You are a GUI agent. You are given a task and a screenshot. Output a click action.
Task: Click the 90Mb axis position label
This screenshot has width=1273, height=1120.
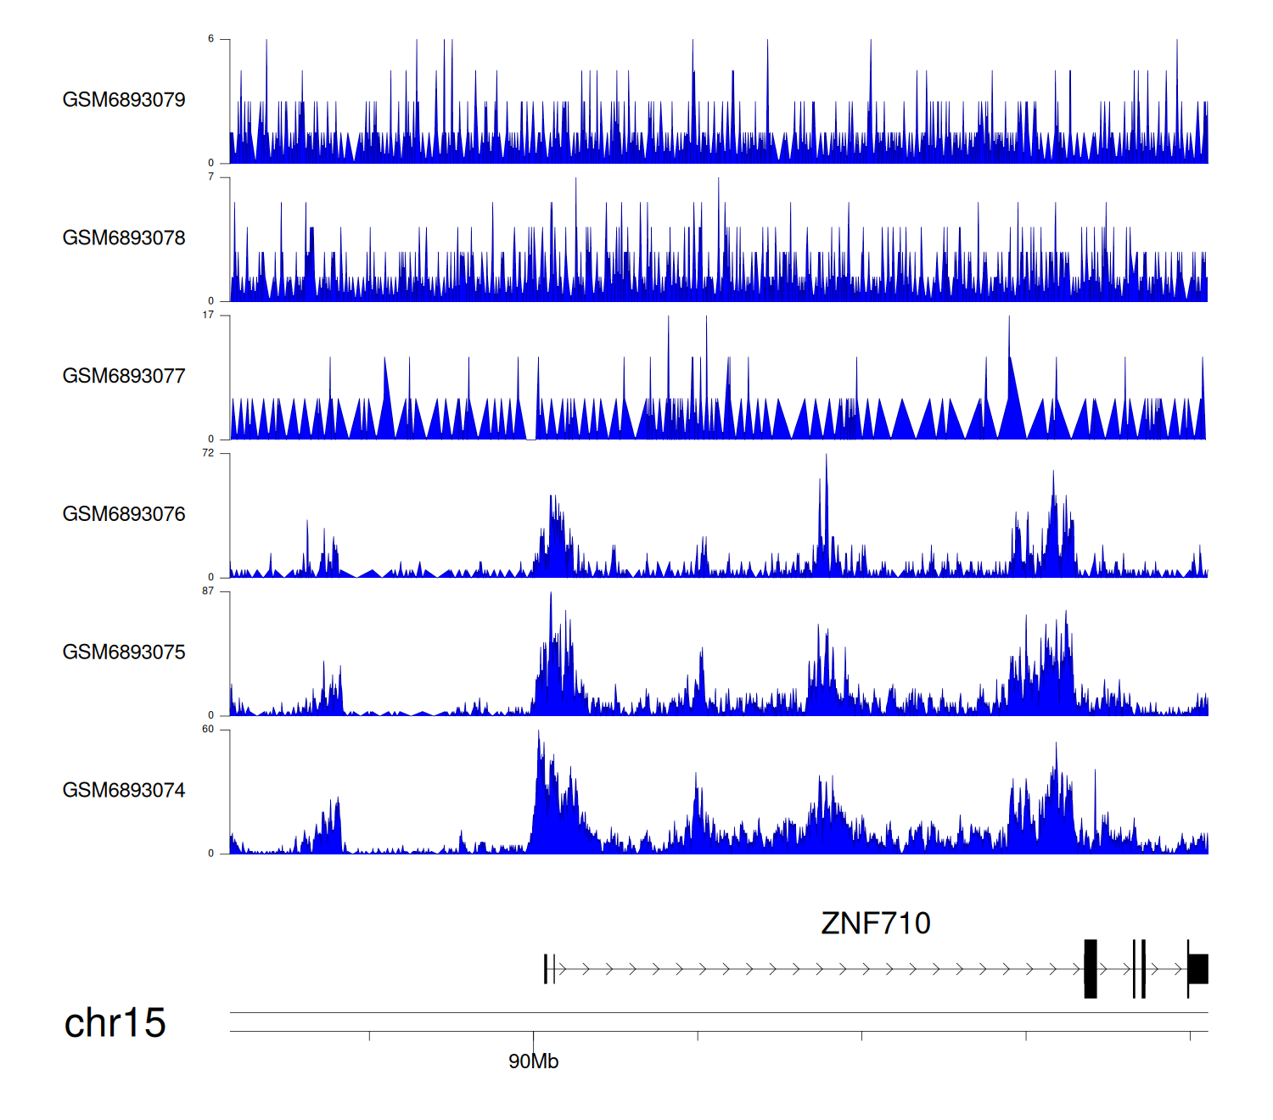(x=533, y=1061)
